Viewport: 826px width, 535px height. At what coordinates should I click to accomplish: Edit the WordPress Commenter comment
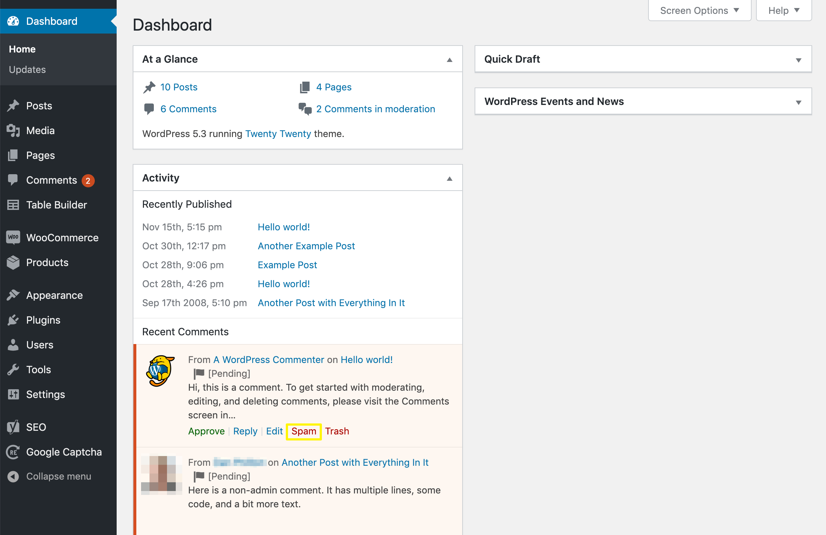pos(274,431)
